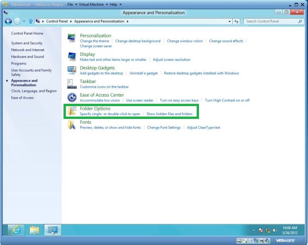Click the Control Panel icon in the address bar
The height and width of the screenshot is (245, 308).
[x=38, y=21]
